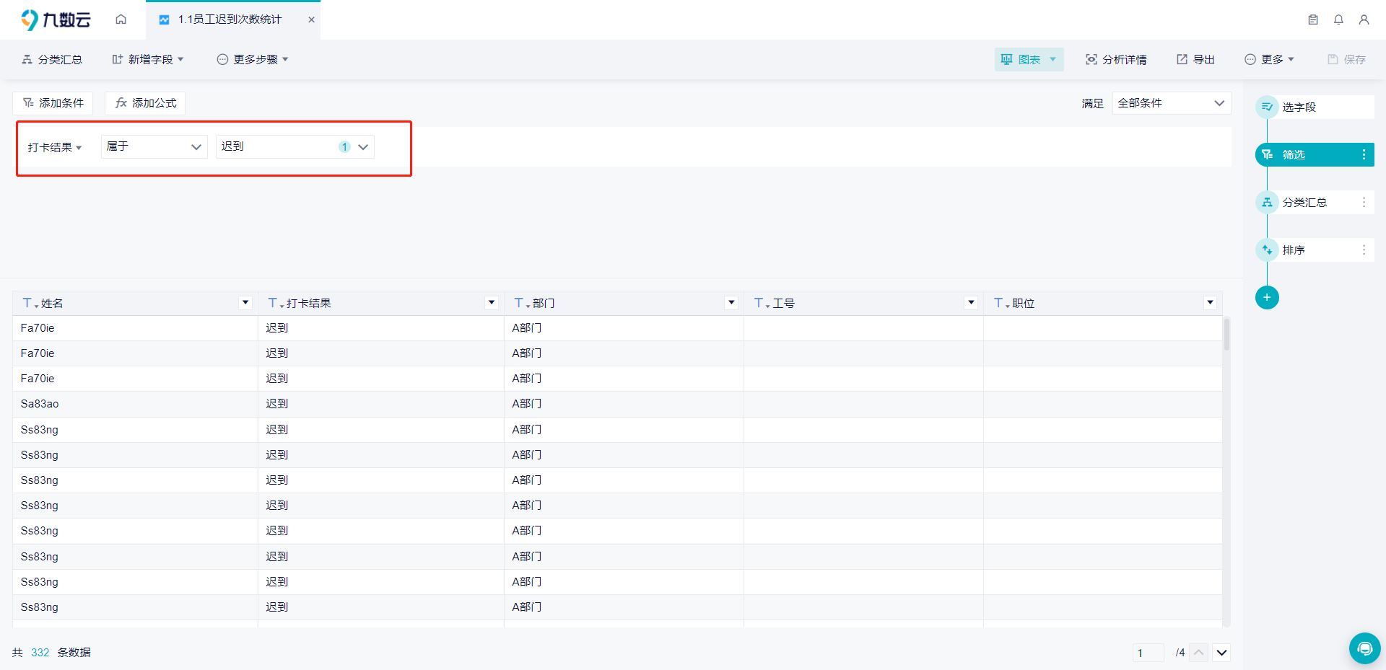This screenshot has width=1386, height=670.
Task: Open the 打卡结果 column menu arrow
Action: click(x=492, y=303)
